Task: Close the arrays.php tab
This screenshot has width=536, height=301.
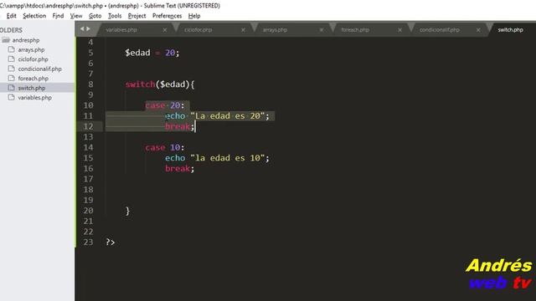Action: 322,30
